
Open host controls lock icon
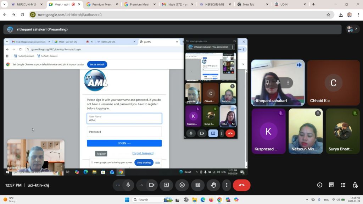355,185
